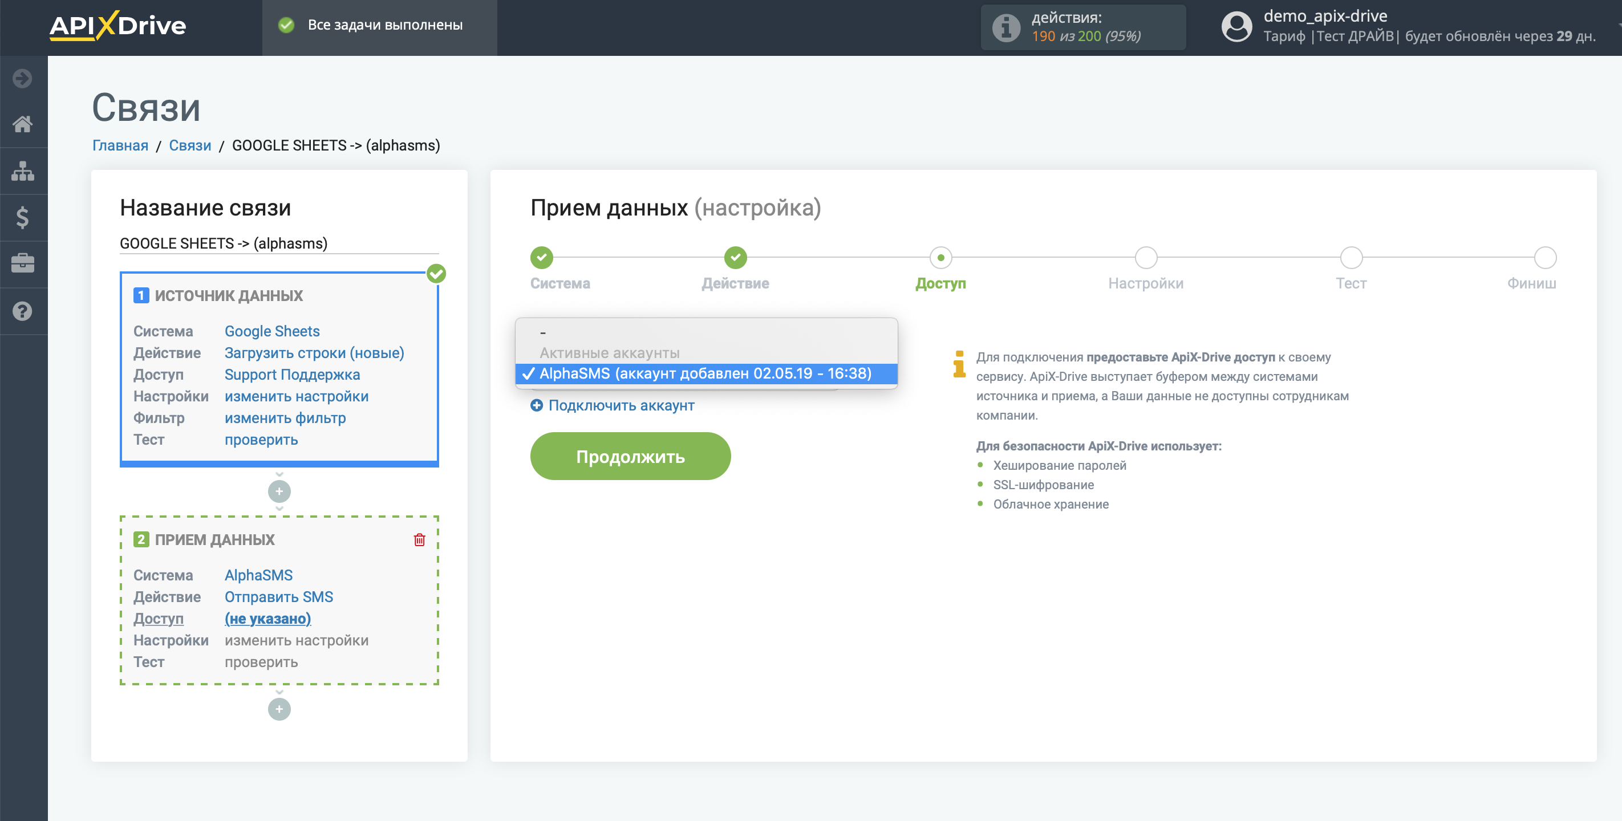Click (не указано) access link

pos(267,619)
